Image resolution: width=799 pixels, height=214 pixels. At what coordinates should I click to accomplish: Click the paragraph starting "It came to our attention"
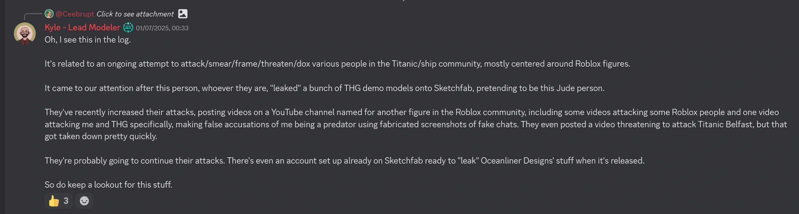(x=324, y=88)
